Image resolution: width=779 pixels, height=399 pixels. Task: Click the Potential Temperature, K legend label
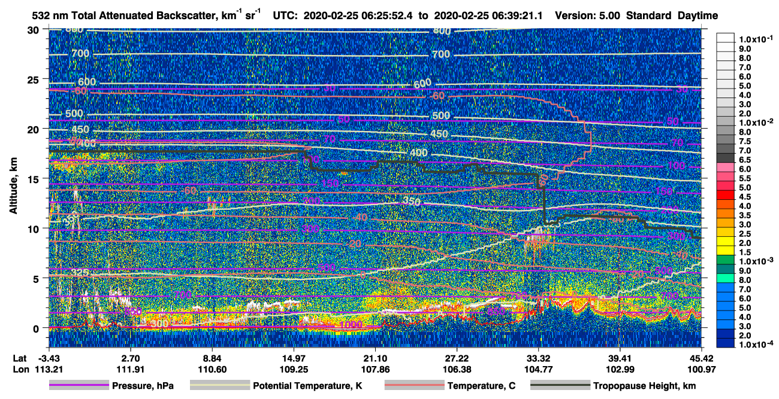(308, 386)
